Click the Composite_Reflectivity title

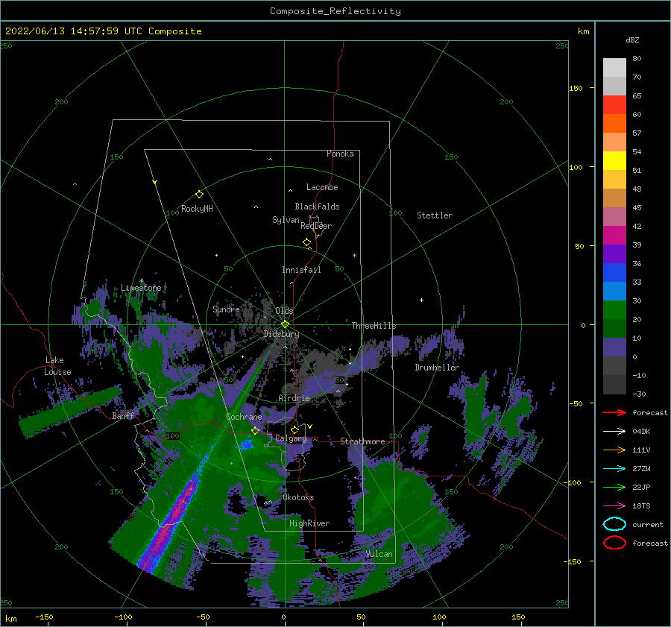tap(335, 11)
